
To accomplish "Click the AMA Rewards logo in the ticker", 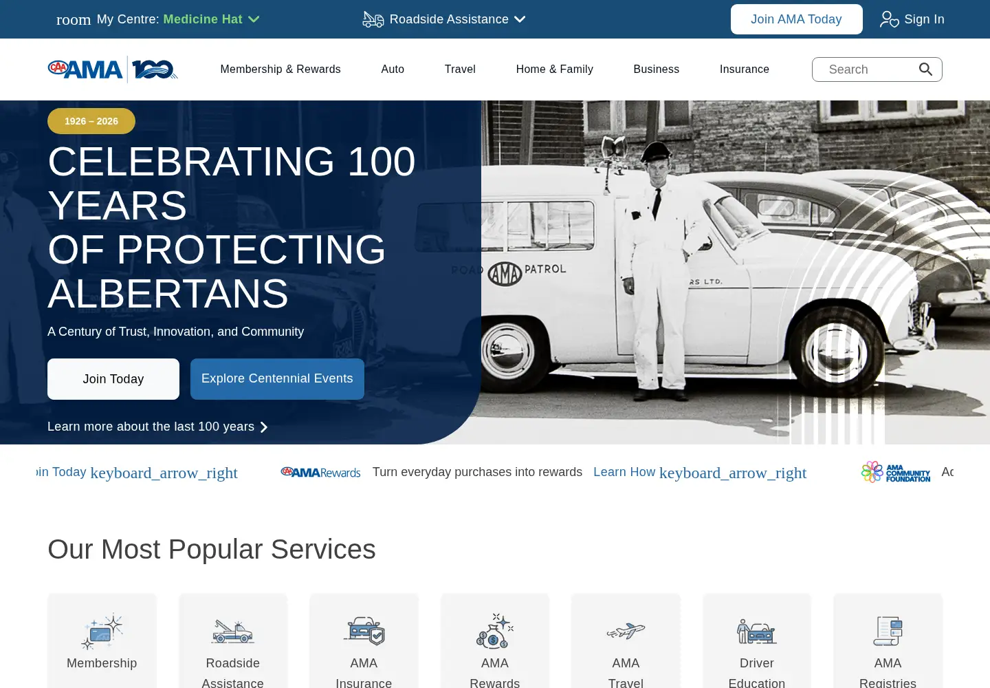I will [x=320, y=473].
